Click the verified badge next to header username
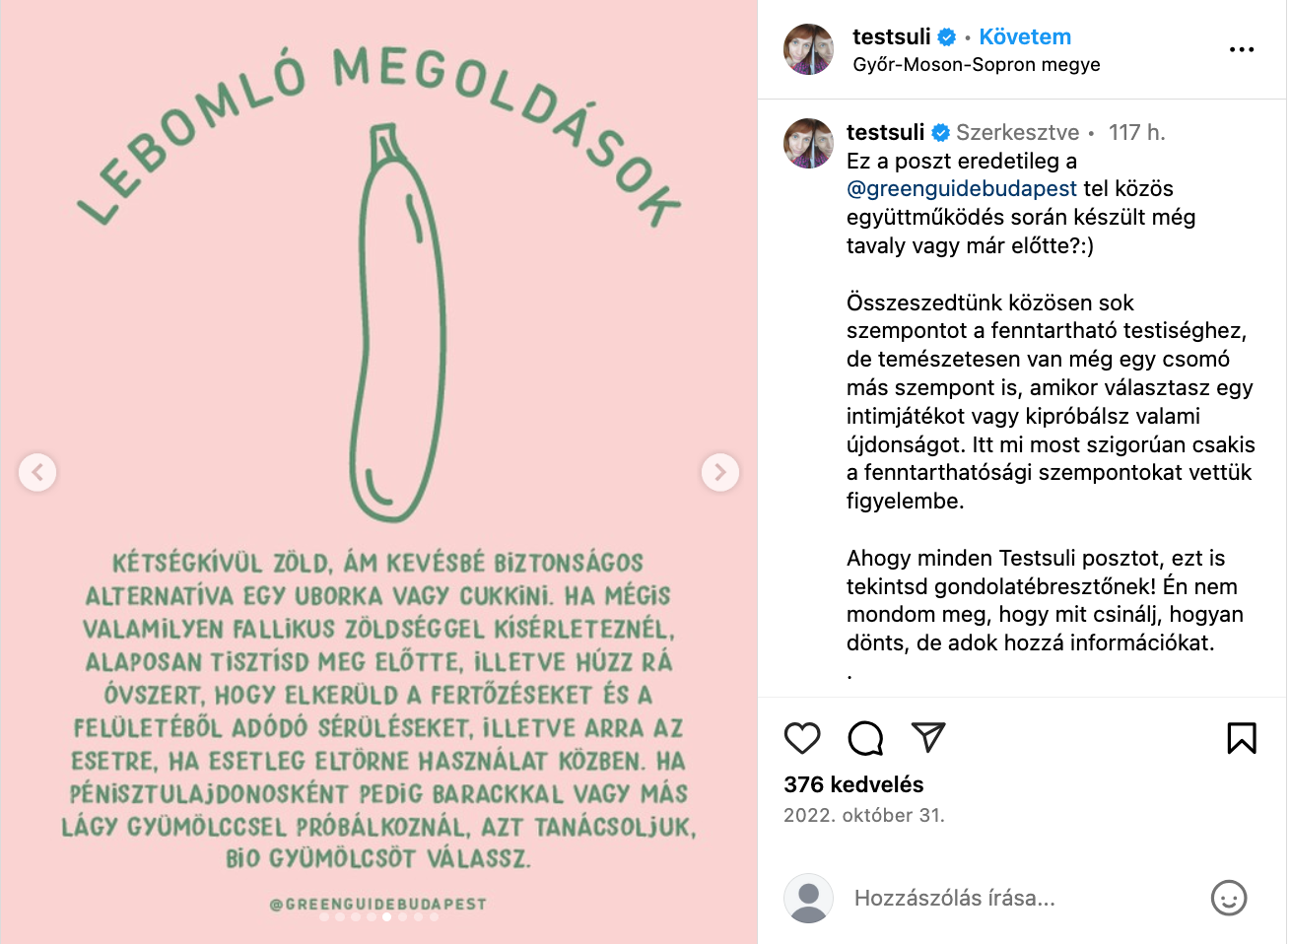 946,37
